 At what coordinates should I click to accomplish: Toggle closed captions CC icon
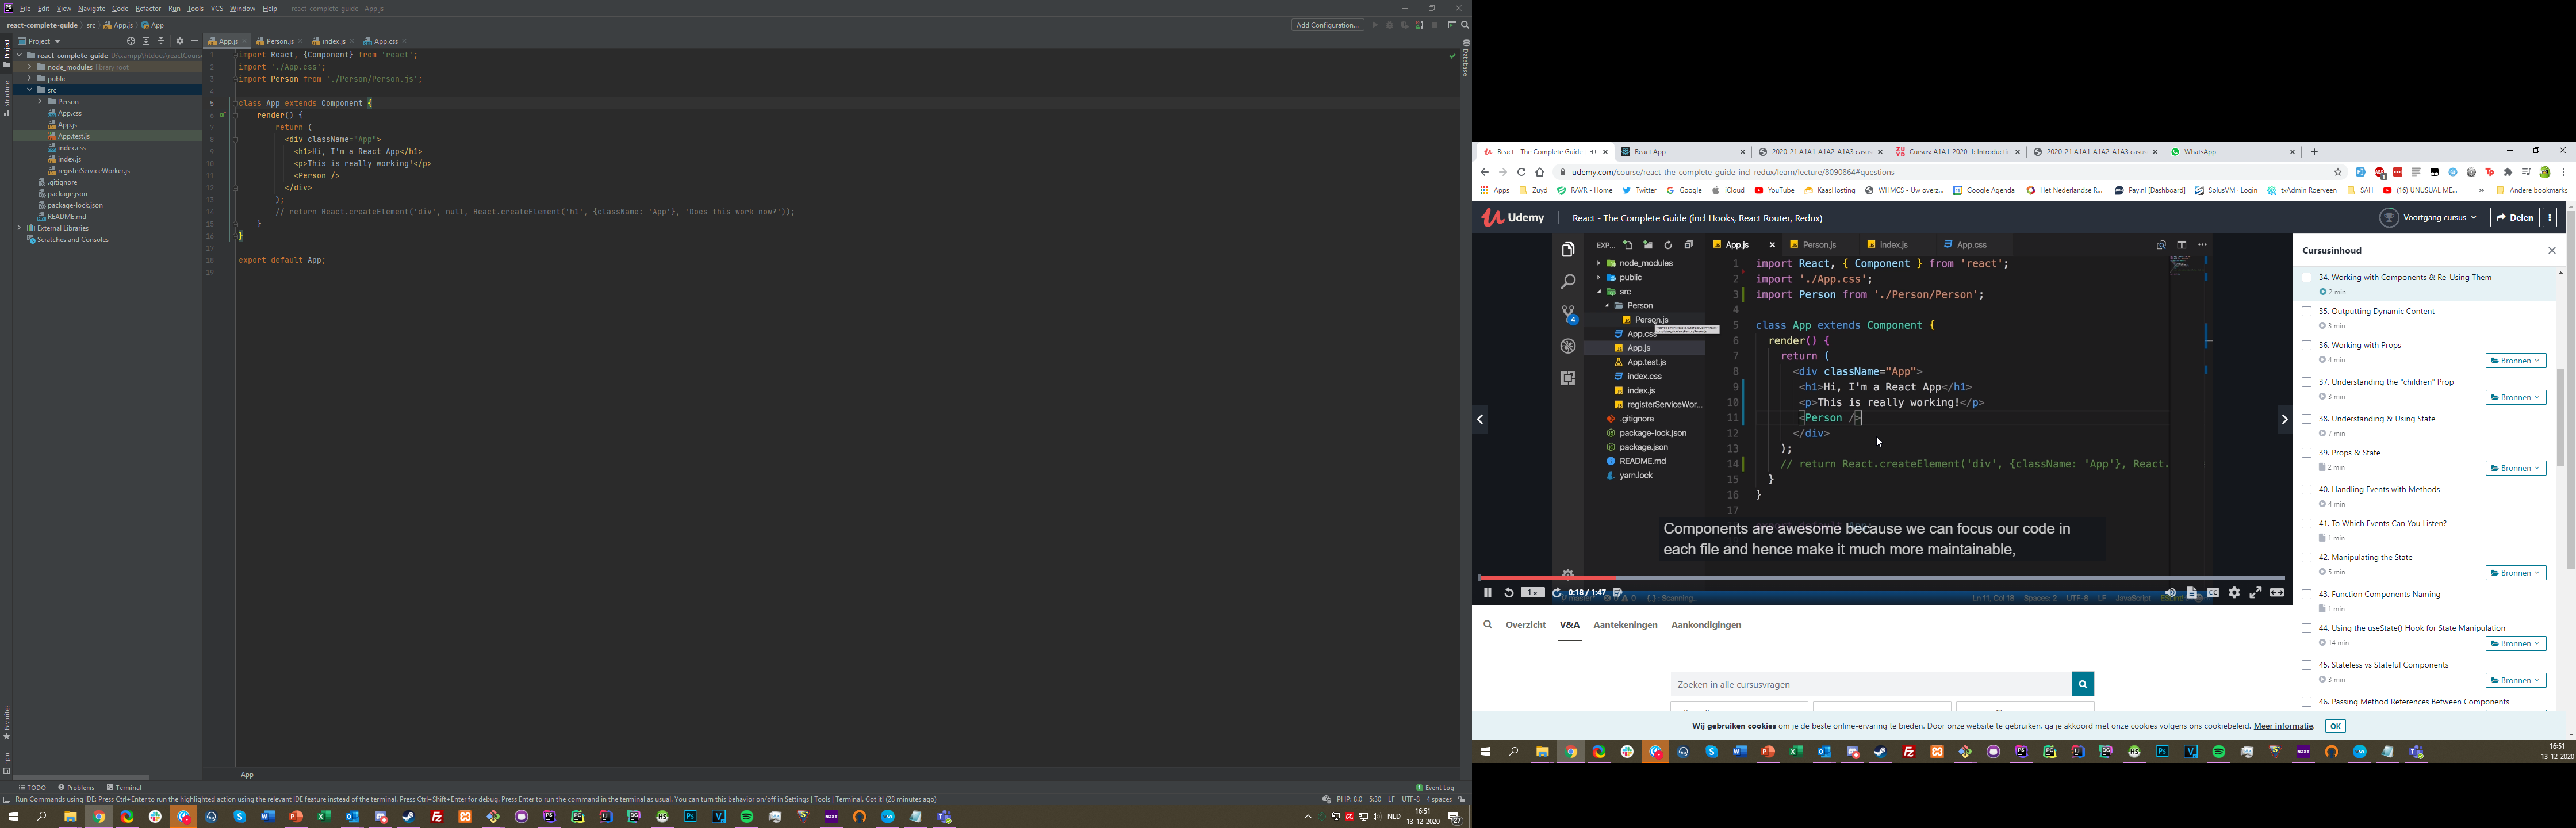(2213, 593)
